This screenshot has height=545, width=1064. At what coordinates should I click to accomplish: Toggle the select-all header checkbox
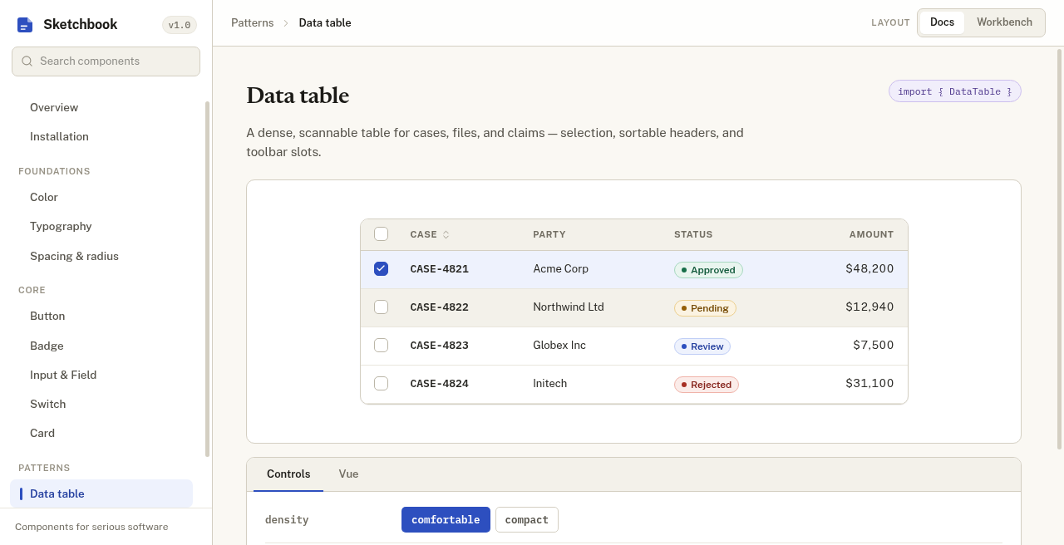[381, 234]
